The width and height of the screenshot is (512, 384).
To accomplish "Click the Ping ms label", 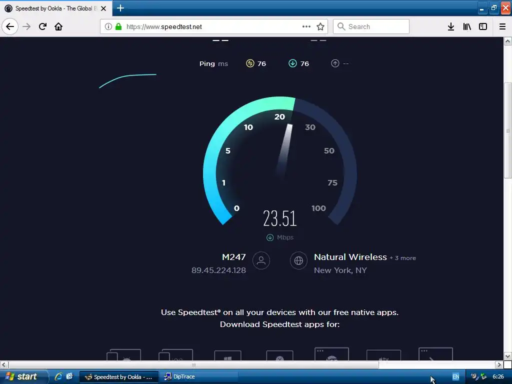I will pos(213,63).
